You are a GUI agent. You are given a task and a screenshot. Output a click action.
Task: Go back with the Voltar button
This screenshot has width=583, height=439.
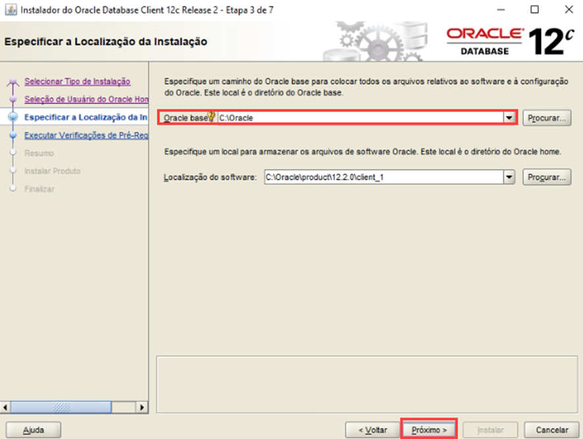[372, 430]
